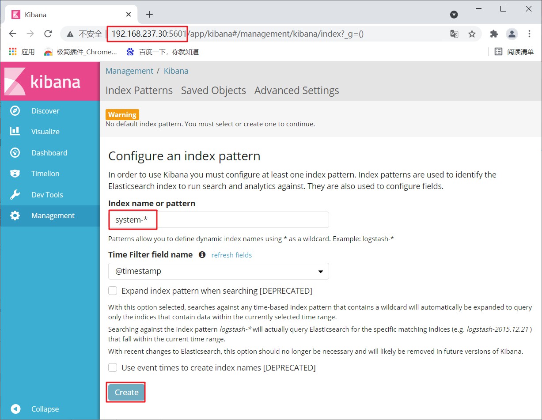Image resolution: width=542 pixels, height=420 pixels.
Task: Select the Visualize menu label
Action: (45, 132)
